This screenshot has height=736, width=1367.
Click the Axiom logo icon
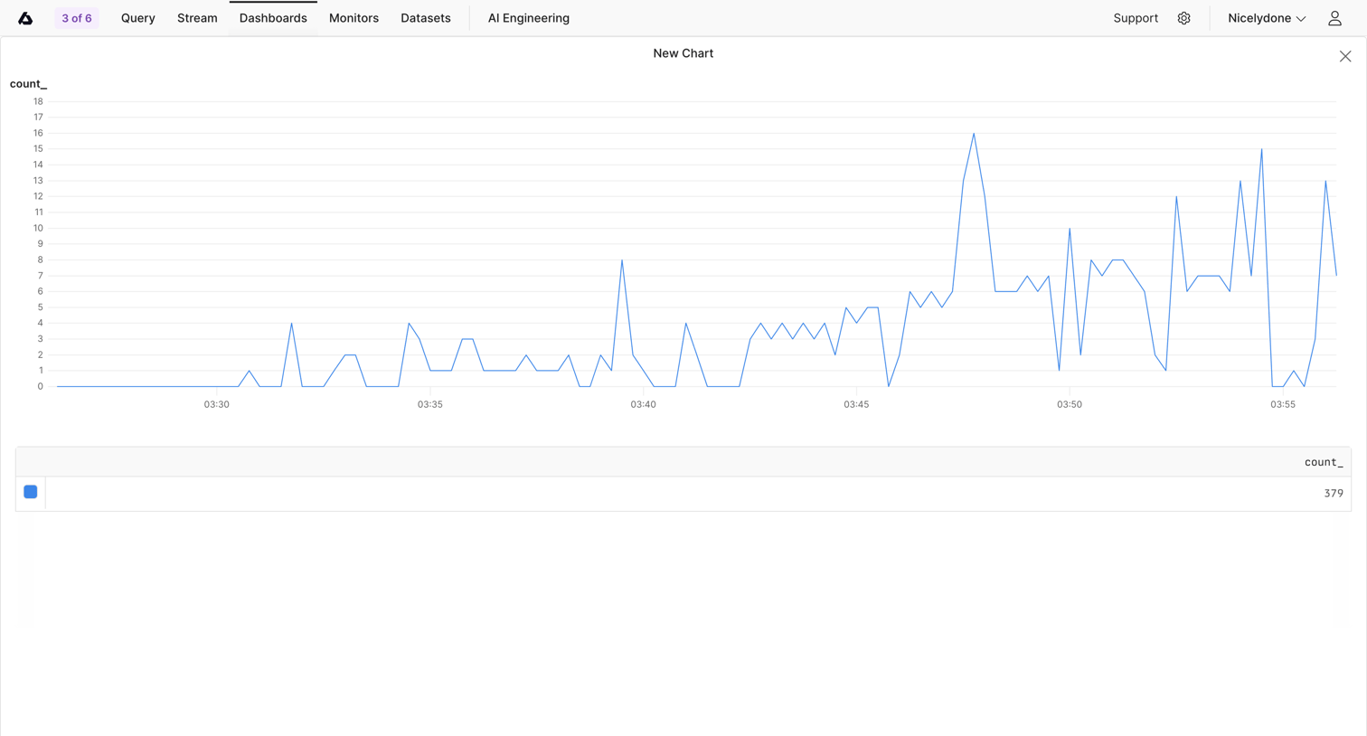point(25,18)
